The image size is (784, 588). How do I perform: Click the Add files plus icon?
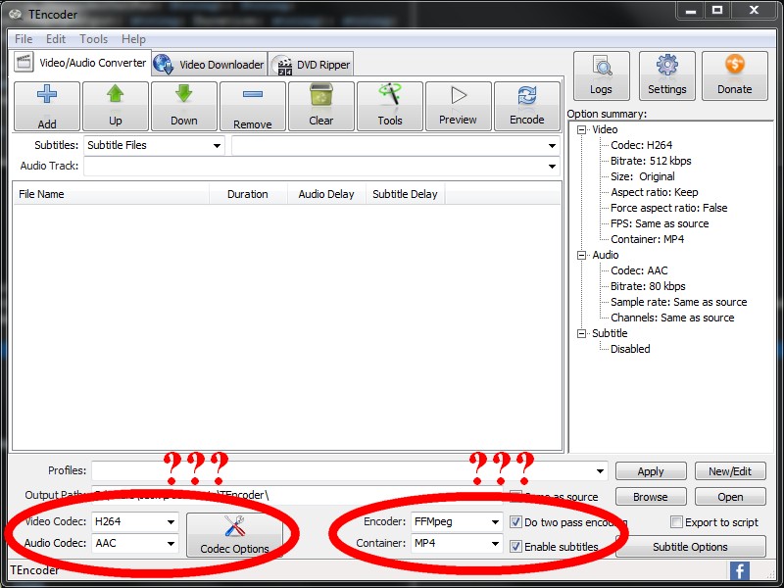click(46, 96)
